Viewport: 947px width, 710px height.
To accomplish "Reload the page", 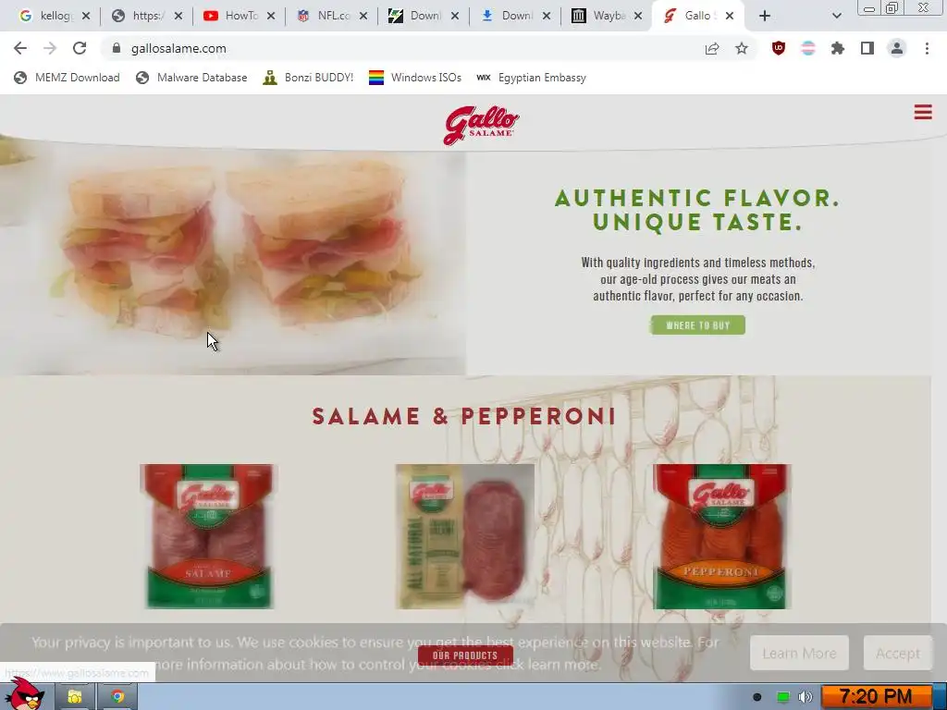I will (80, 48).
